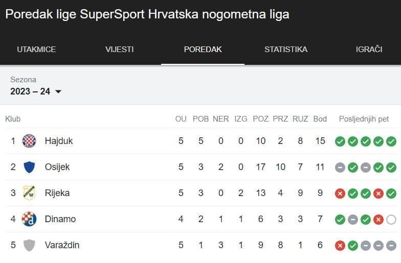Viewport: 401px width, 263px height.
Task: Click the Osijek blue shield crest
Action: click(29, 167)
